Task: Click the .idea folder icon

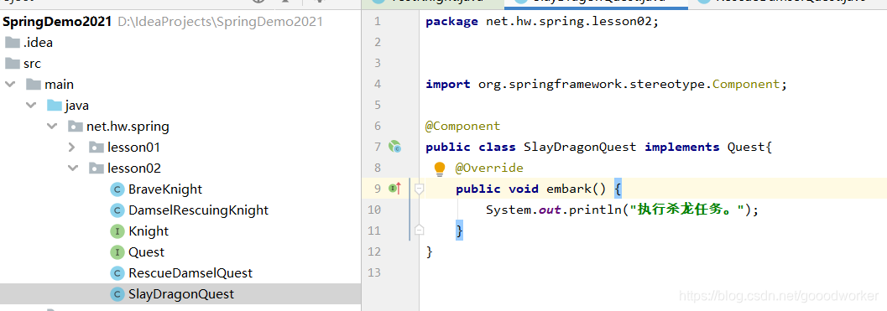Action: [12, 43]
